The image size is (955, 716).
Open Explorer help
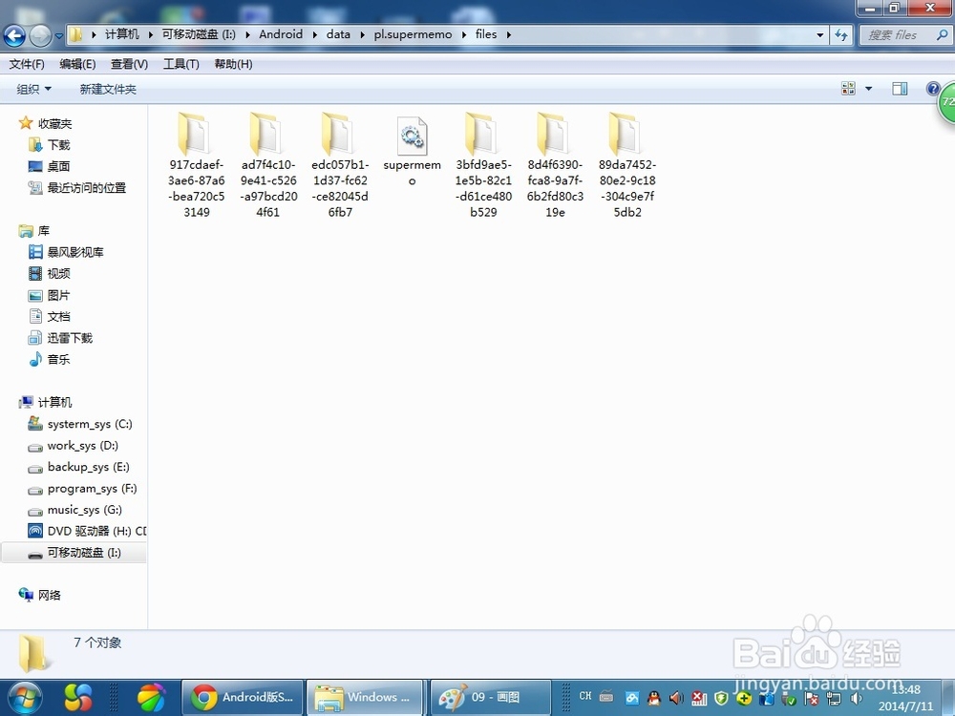coord(932,88)
